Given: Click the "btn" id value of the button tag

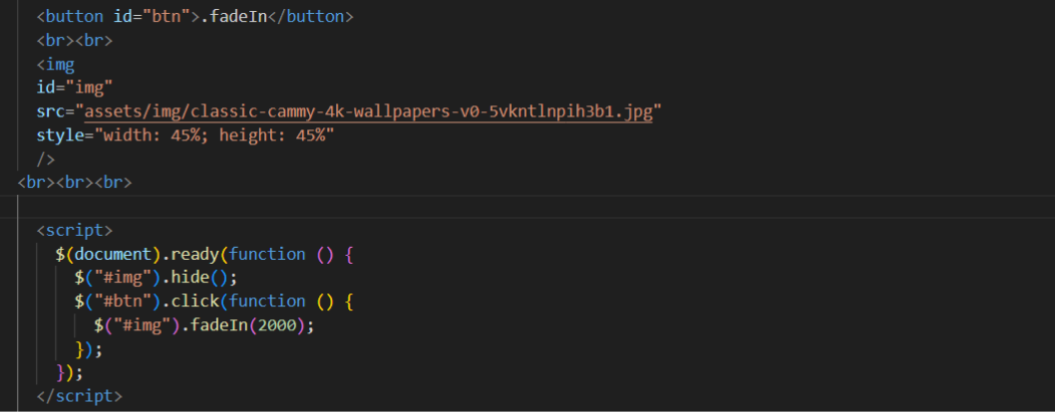Looking at the screenshot, I should [166, 17].
